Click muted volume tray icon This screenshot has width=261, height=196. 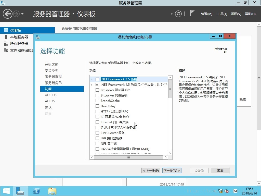click(x=227, y=191)
